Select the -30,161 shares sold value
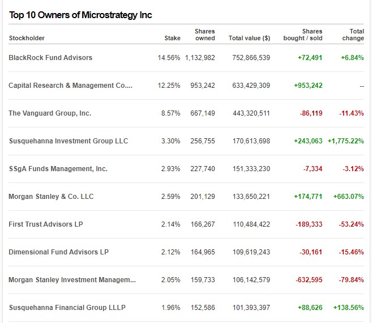This screenshot has width=372, height=323. point(311,252)
